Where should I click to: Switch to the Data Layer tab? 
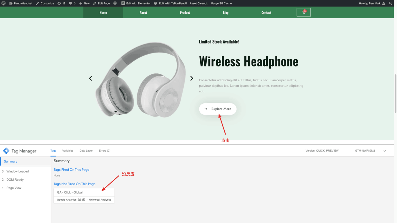coord(86,151)
